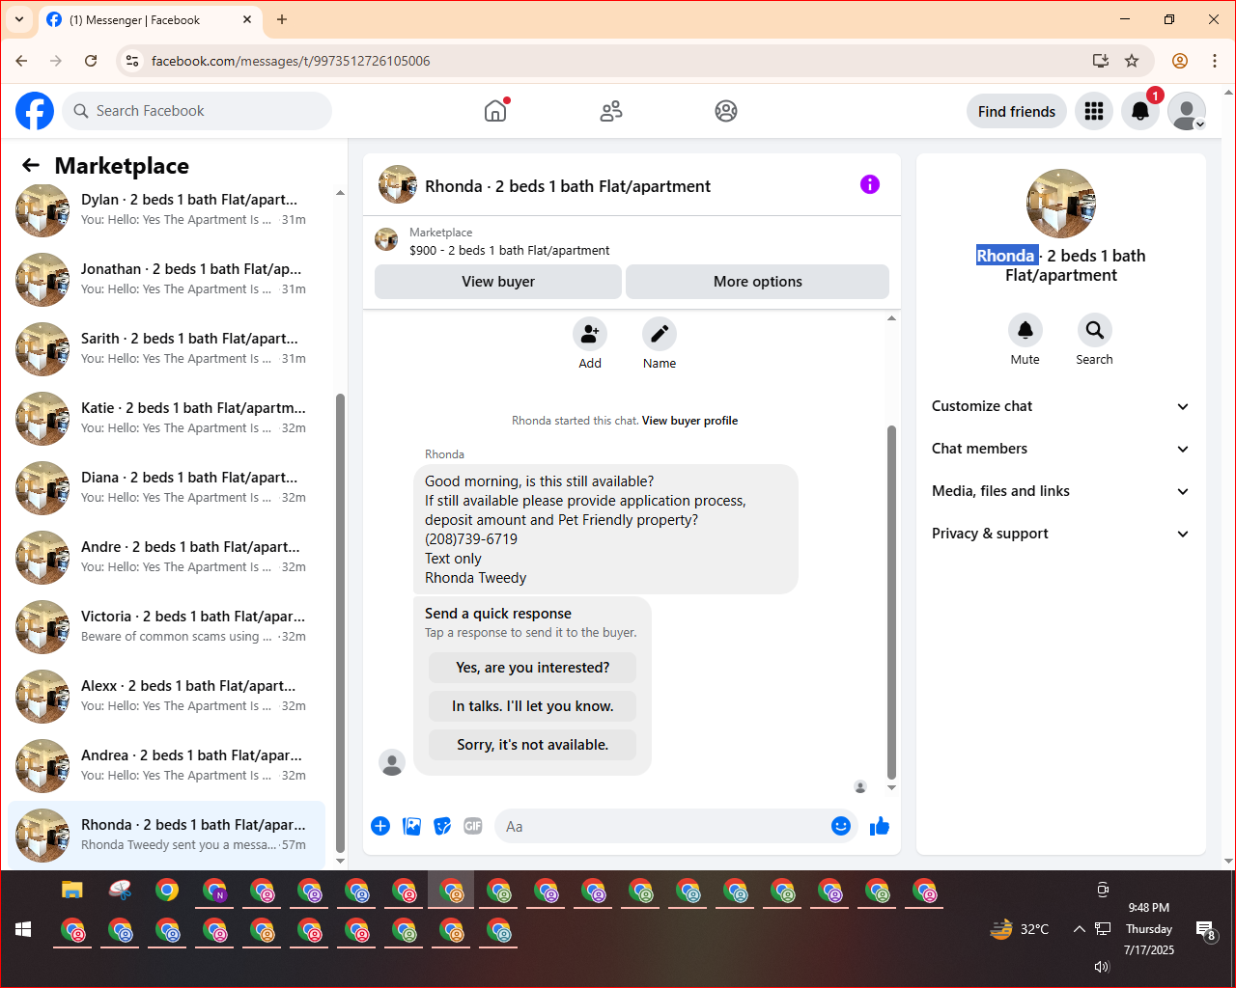The width and height of the screenshot is (1236, 988).
Task: Attach a photo with the image icon
Action: pyautogui.click(x=411, y=826)
